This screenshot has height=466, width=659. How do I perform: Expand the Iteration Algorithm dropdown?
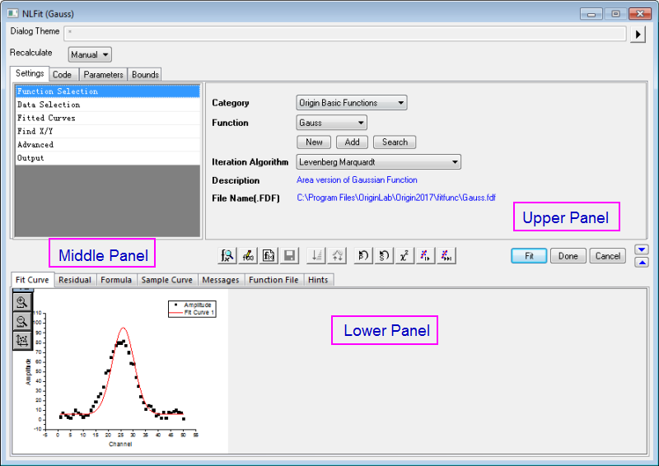point(378,162)
